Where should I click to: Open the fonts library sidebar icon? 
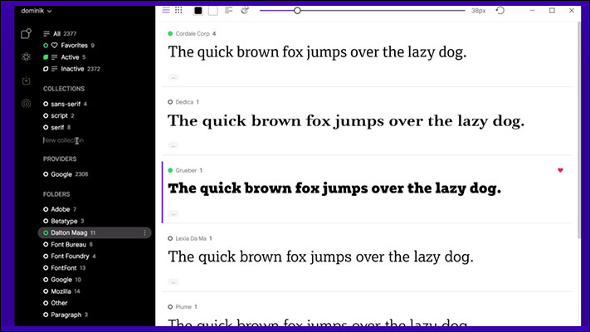26,34
